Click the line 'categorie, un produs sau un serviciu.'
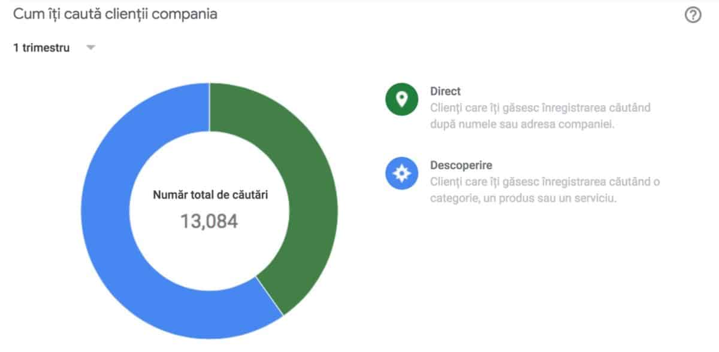The image size is (719, 352). 523,198
